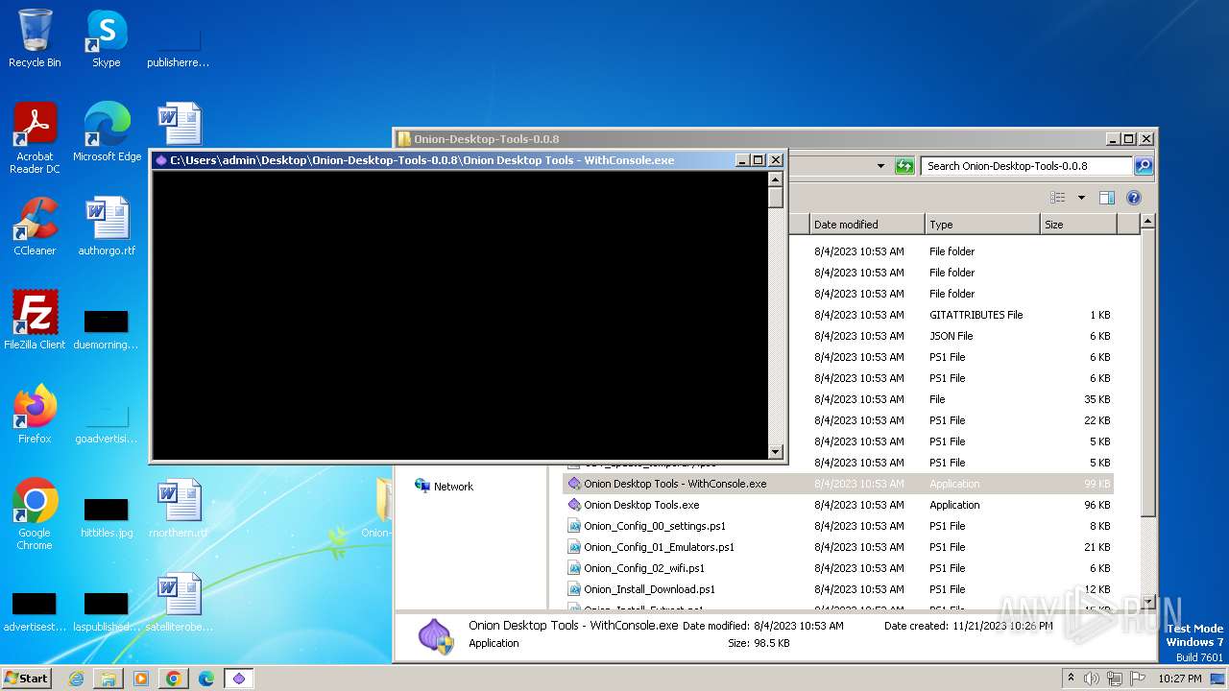Screen dimensions: 1229x691
Task: Click the change view icon in Explorer
Action: click(x=1057, y=198)
